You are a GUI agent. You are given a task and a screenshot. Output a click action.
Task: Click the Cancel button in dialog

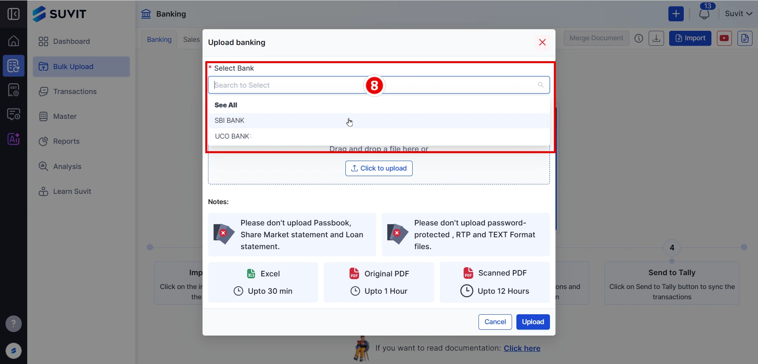point(495,322)
